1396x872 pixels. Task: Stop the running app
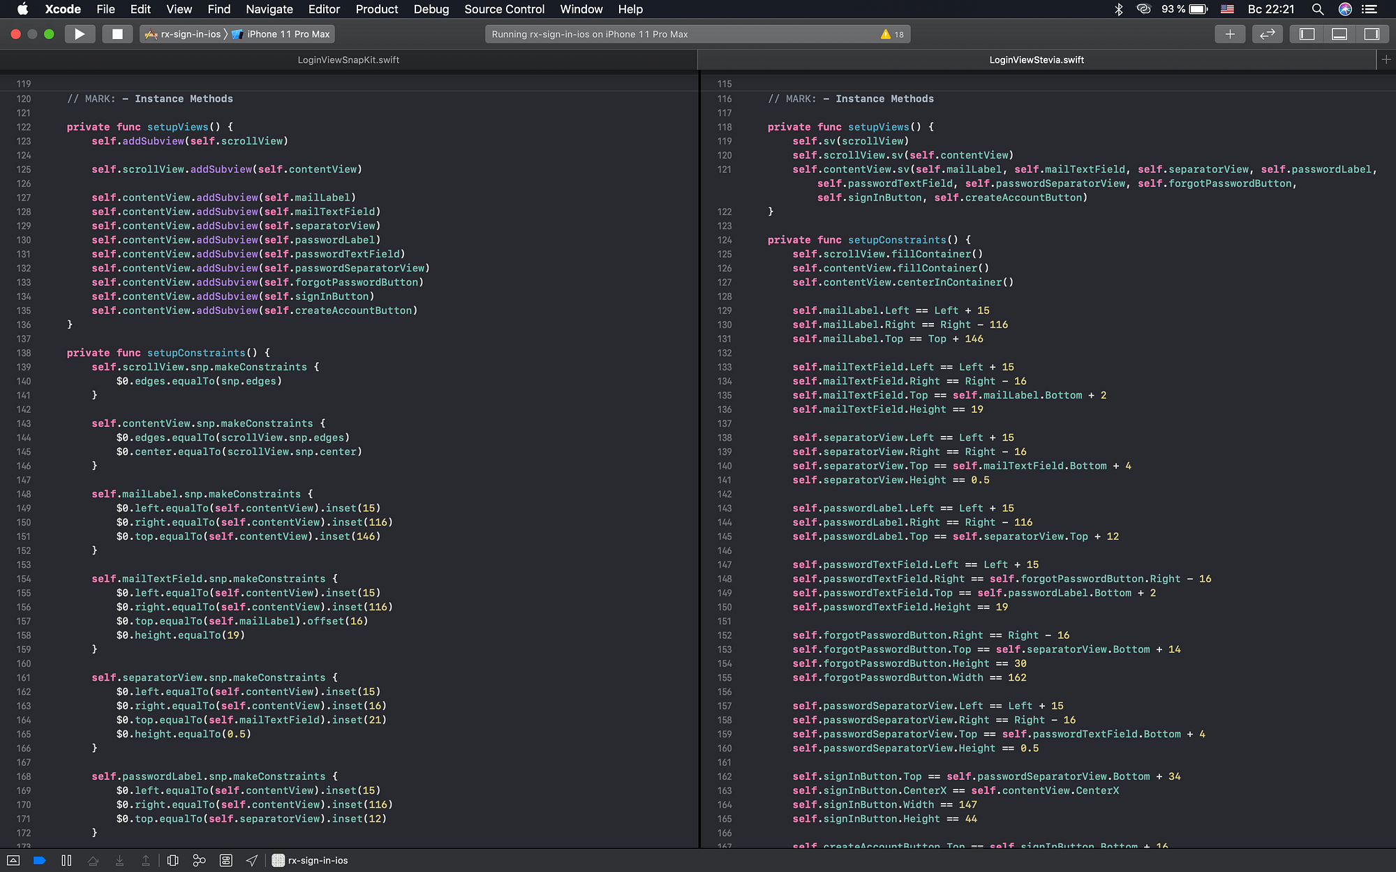pyautogui.click(x=117, y=34)
